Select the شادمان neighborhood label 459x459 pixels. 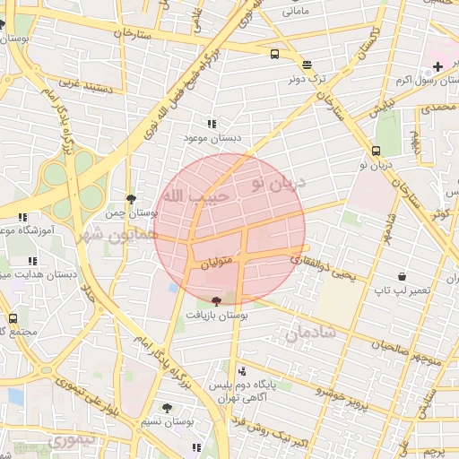coord(311,333)
